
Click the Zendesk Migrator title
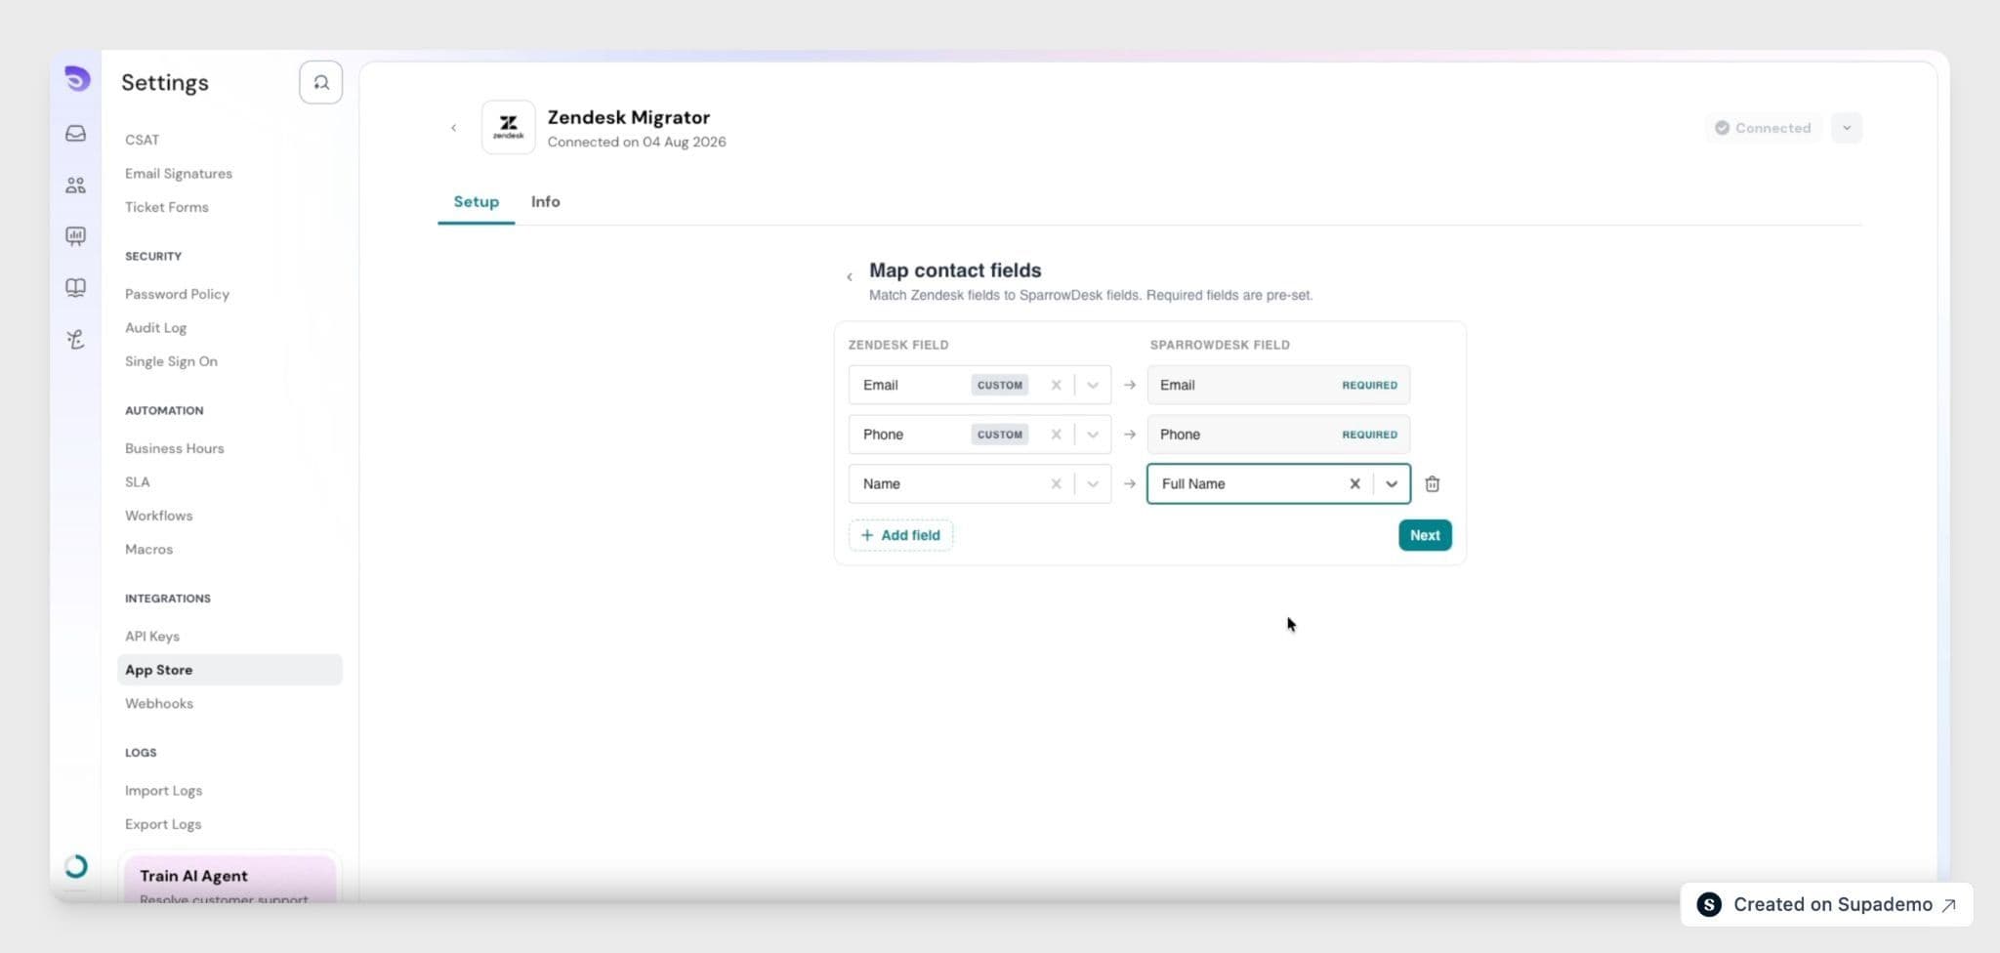click(x=629, y=117)
